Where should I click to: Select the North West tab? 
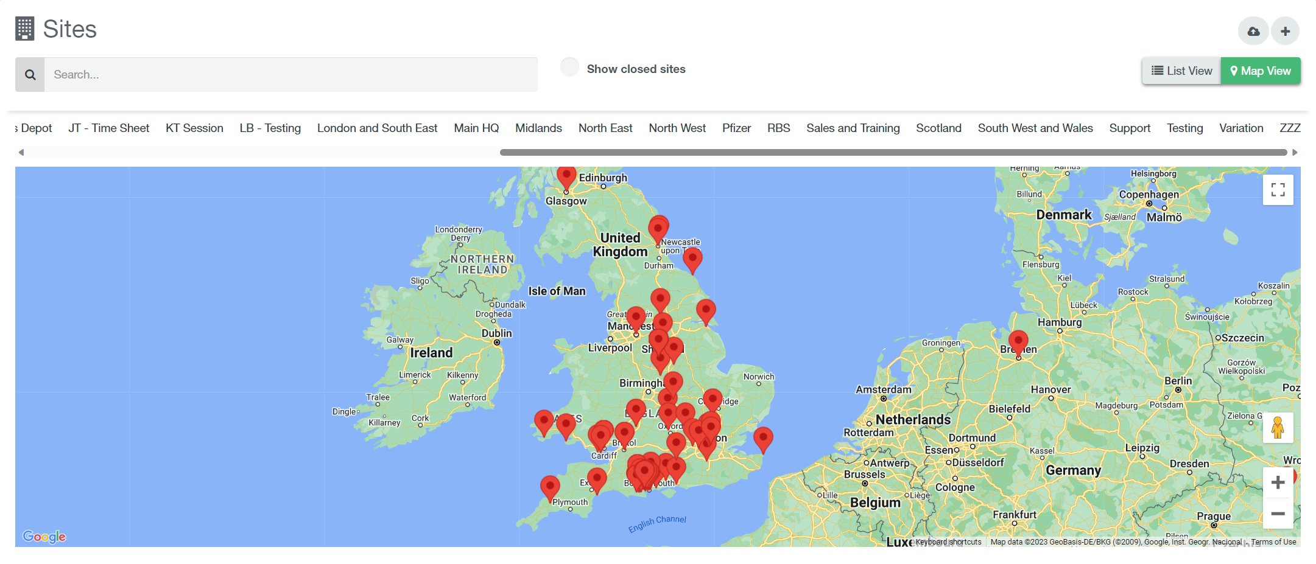677,128
